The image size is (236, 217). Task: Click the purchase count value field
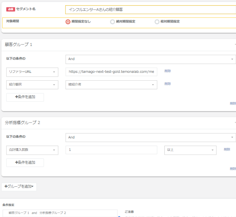pyautogui.click(x=111, y=150)
